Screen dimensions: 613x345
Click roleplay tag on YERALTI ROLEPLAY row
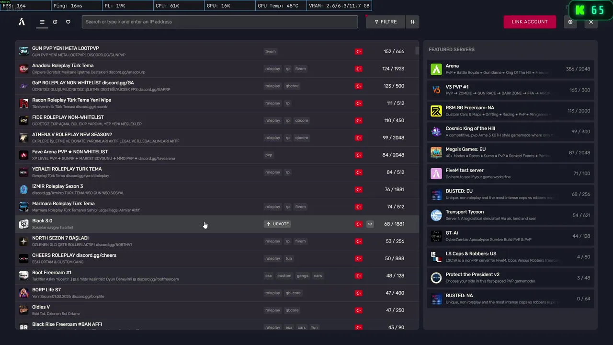pos(272,172)
